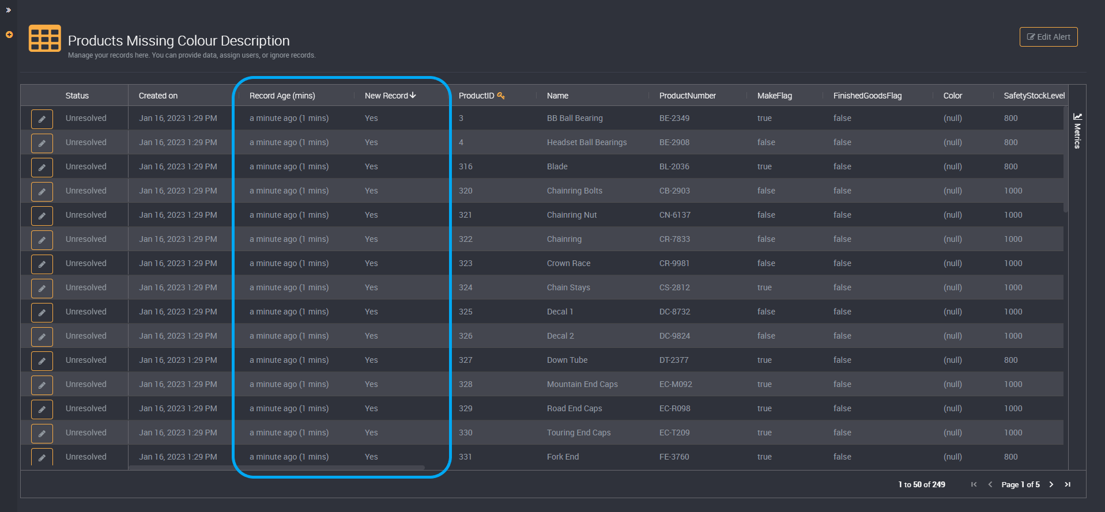Sort by the Created on column
Image resolution: width=1105 pixels, height=512 pixels.
tap(158, 96)
